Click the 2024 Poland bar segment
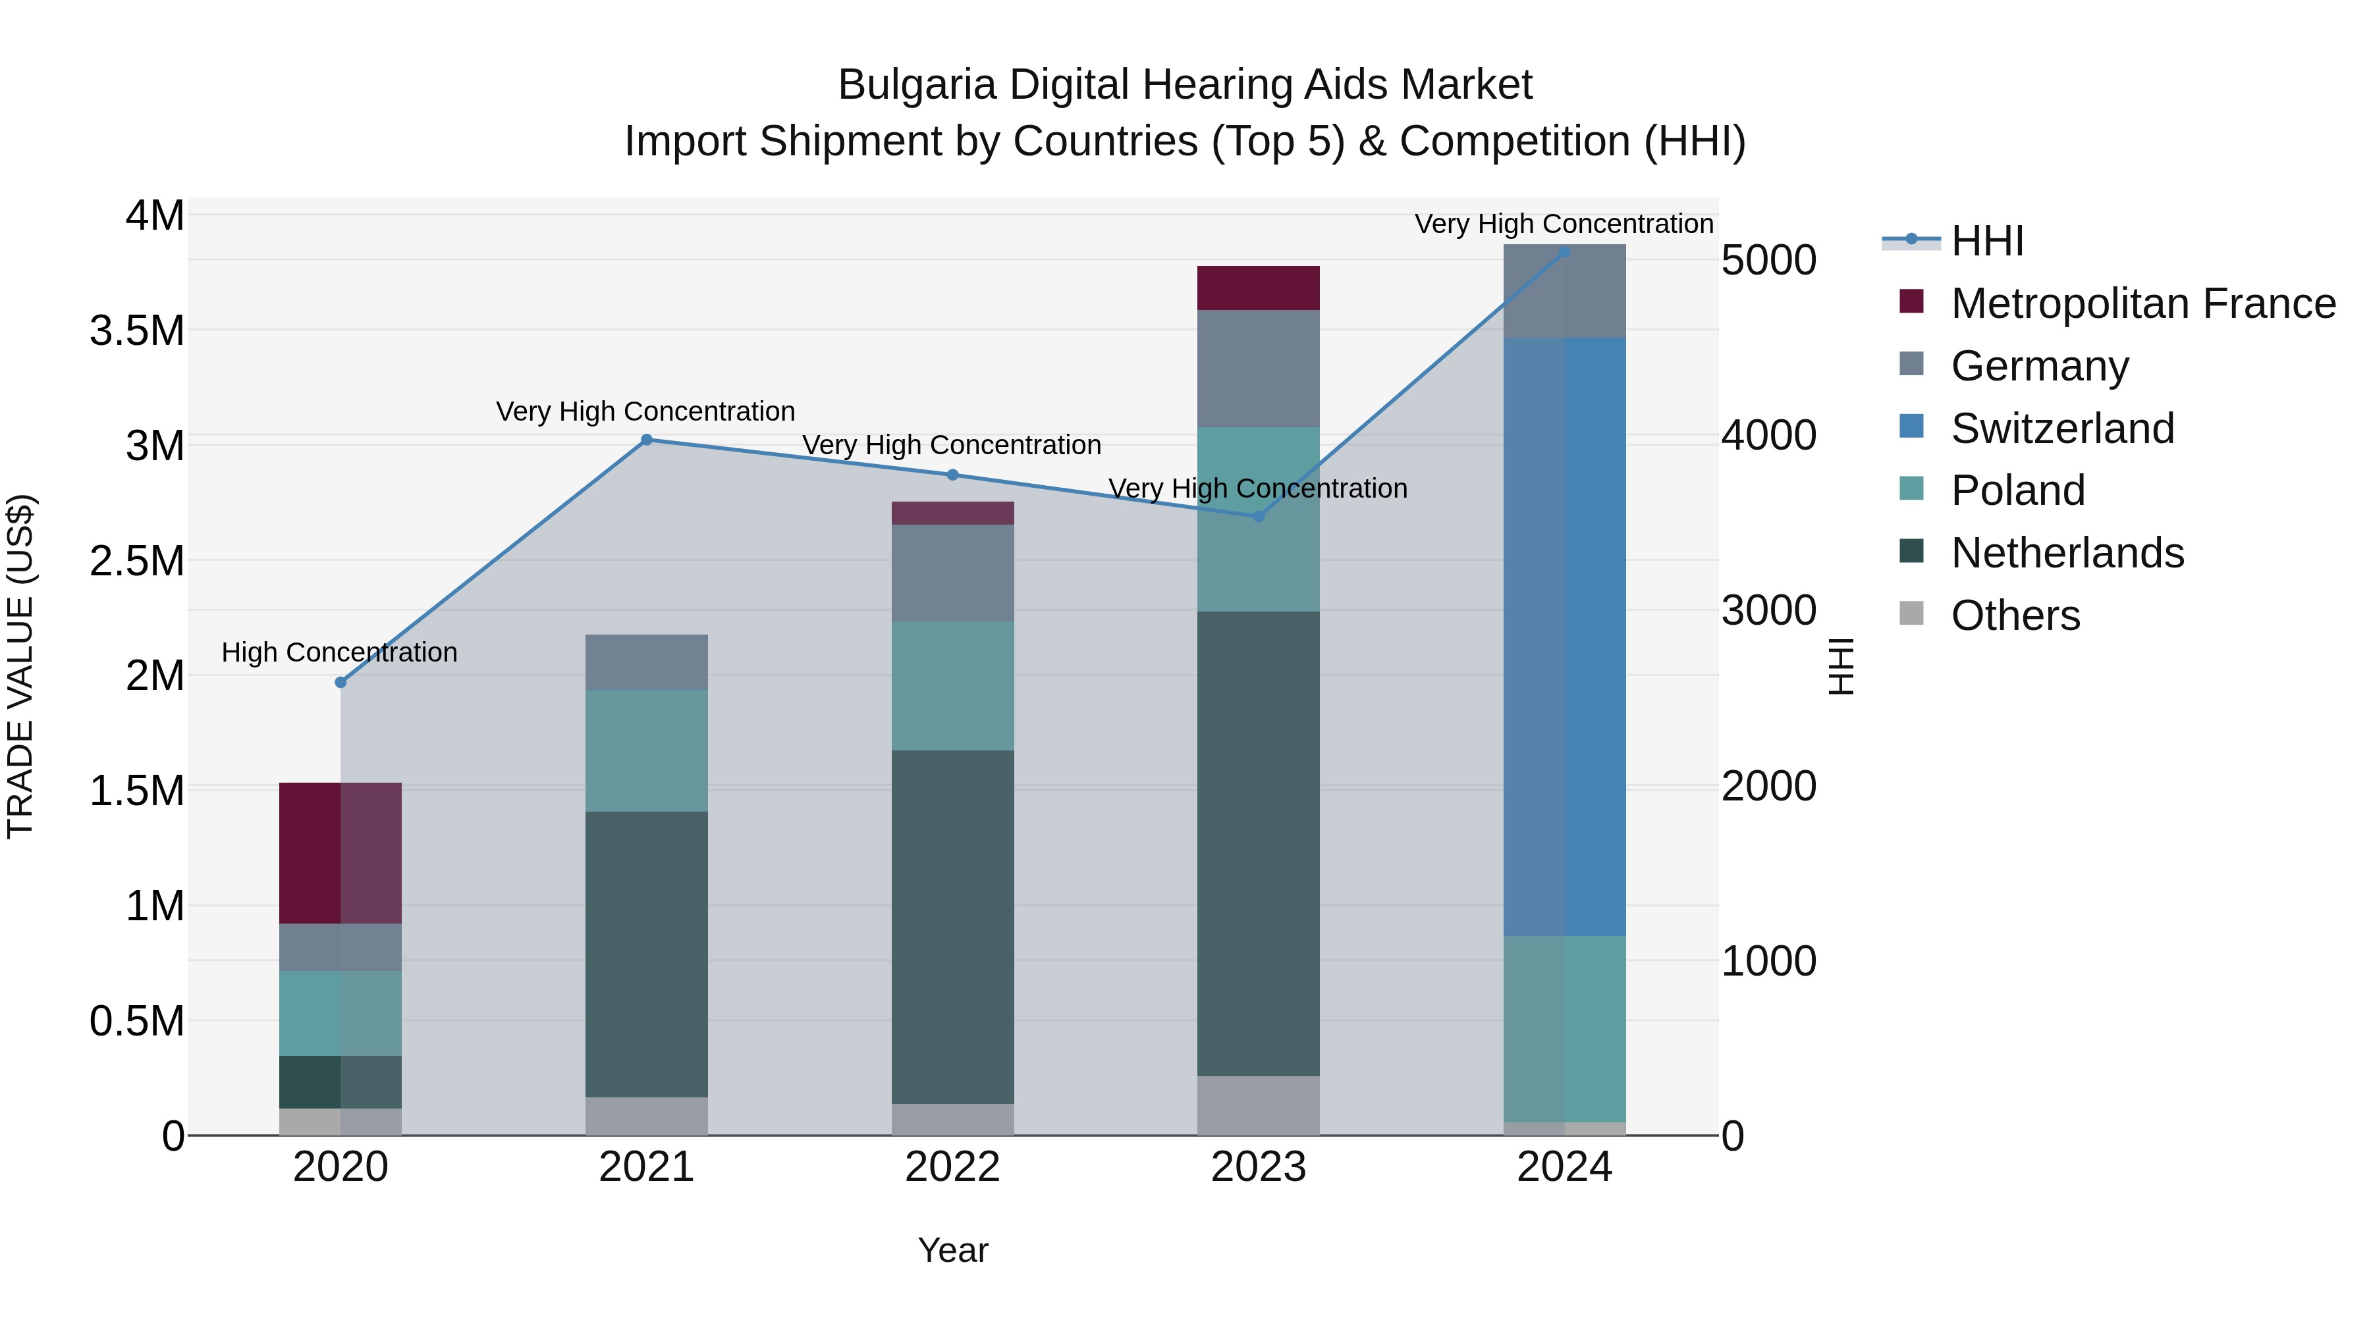The height and width of the screenshot is (1333, 2371). [x=1565, y=1030]
